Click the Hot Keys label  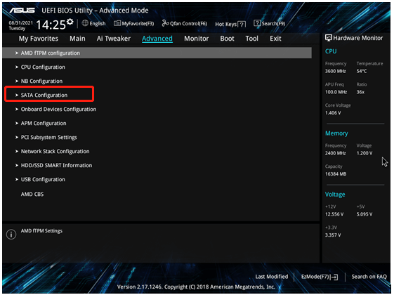[x=225, y=25]
